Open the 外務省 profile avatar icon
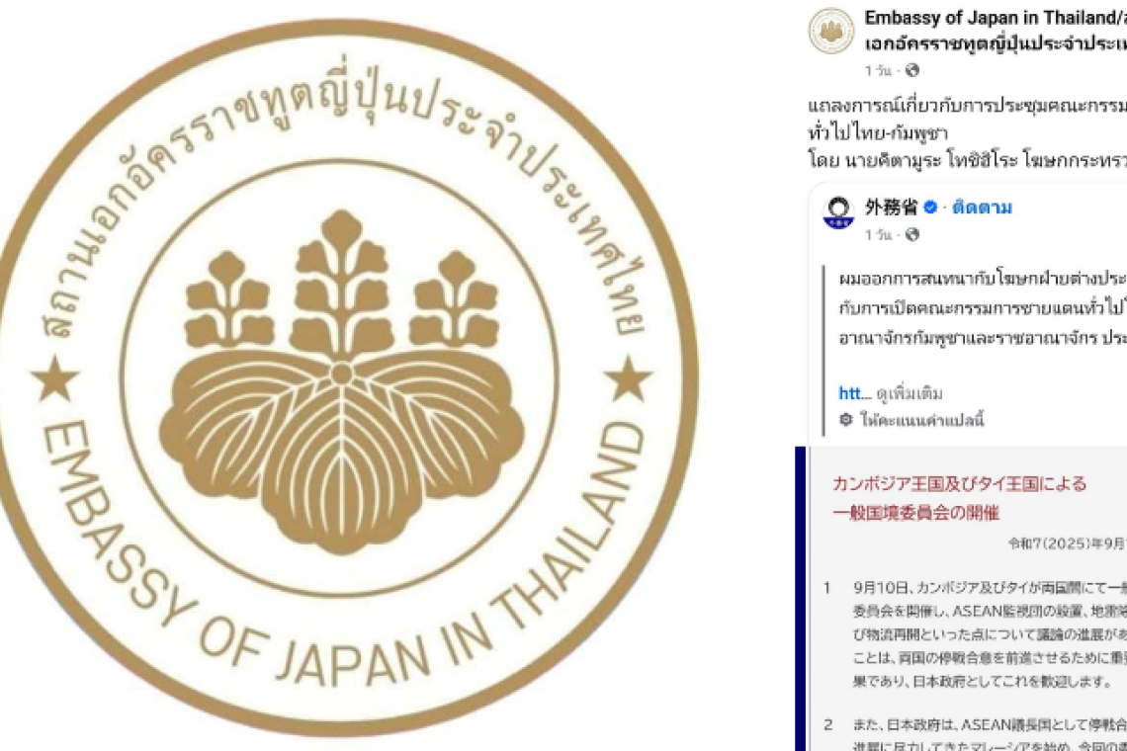Screen dimensions: 1127x751 click(838, 214)
